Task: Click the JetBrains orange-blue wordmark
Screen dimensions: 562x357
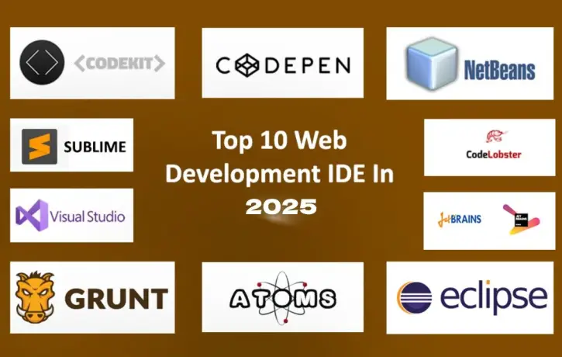Action: pos(460,219)
